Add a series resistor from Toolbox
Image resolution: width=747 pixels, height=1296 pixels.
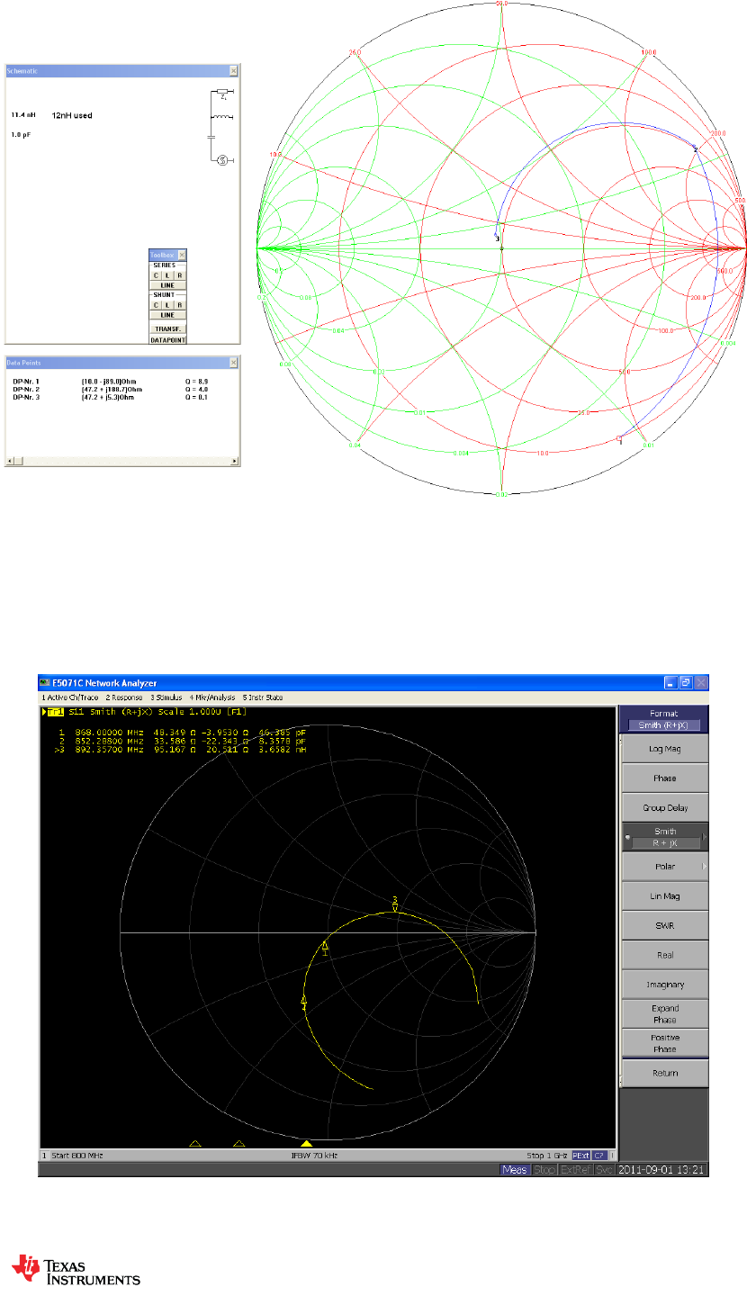(180, 275)
